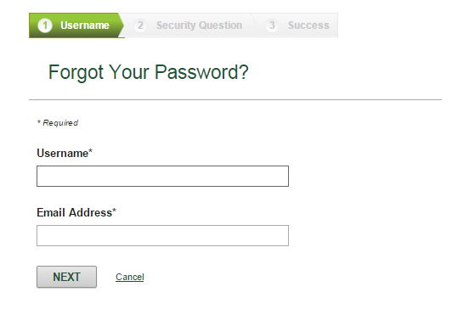
Task: Click the NEXT button
Action: click(x=66, y=277)
